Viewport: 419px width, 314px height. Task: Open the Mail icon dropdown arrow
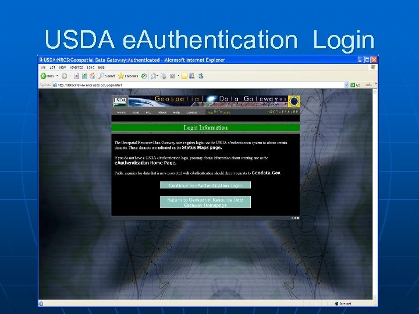click(158, 76)
